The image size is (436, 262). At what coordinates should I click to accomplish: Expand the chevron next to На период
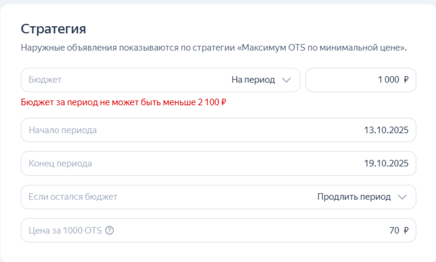286,80
